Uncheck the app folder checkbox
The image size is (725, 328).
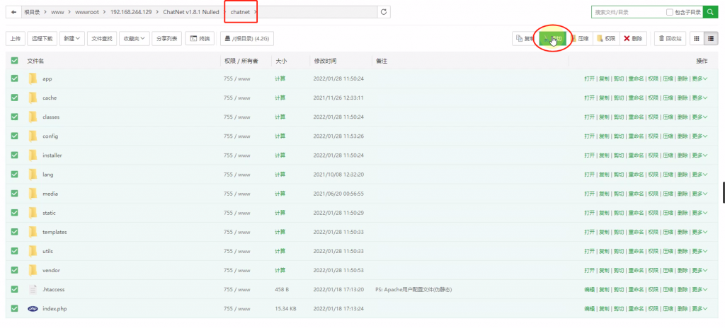coord(14,78)
